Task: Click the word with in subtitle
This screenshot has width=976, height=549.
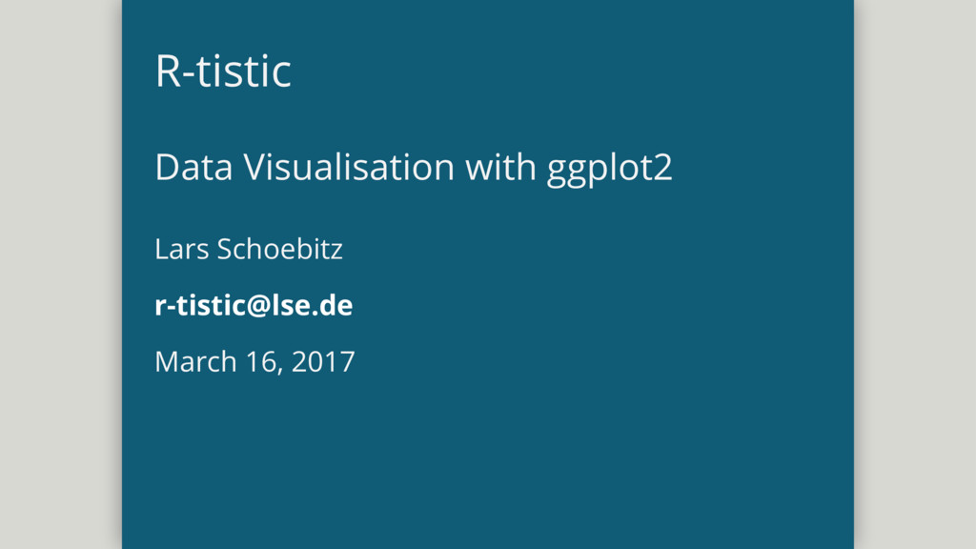Action: pos(500,167)
